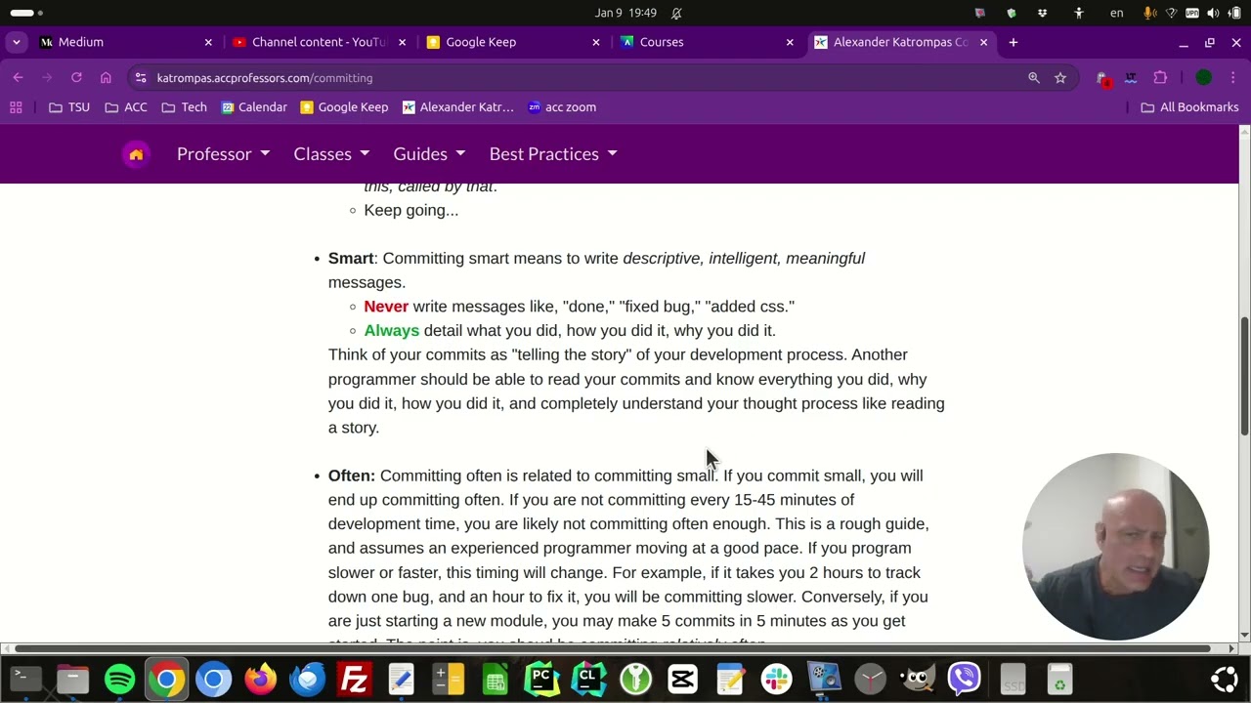Screen dimensions: 1251x703
Task: Click the zoom magnifier in the address bar
Action: tap(1034, 78)
